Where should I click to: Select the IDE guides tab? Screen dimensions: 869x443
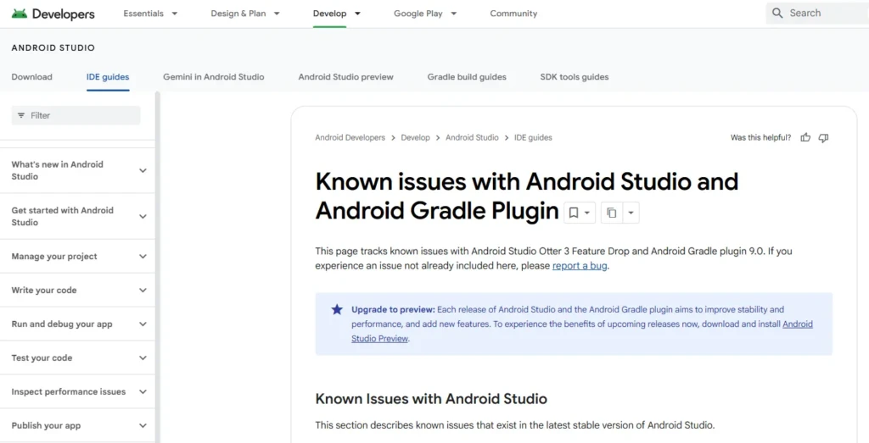click(108, 77)
